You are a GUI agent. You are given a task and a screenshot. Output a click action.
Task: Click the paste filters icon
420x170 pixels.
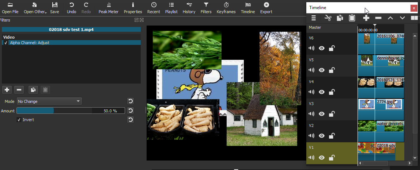coord(45,90)
